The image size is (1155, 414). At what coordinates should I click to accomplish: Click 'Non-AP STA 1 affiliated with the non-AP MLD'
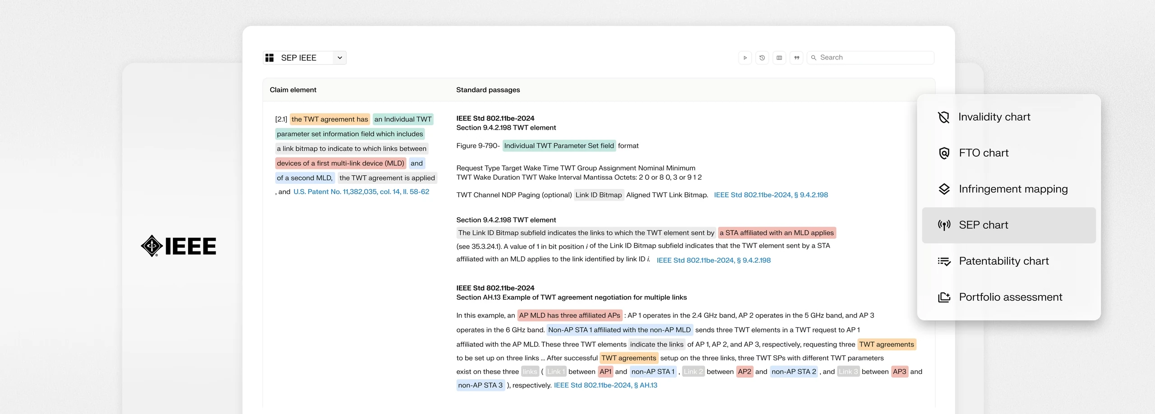pyautogui.click(x=619, y=330)
